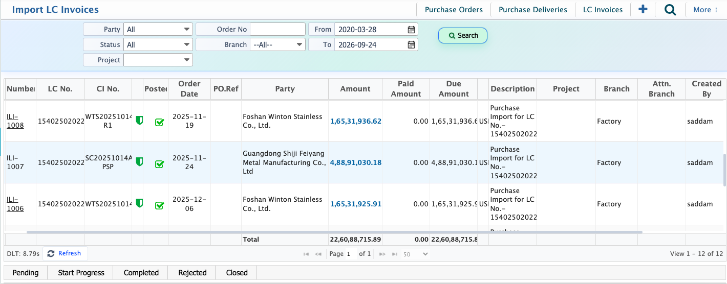Open LC Invoices tab
The width and height of the screenshot is (727, 284).
603,10
